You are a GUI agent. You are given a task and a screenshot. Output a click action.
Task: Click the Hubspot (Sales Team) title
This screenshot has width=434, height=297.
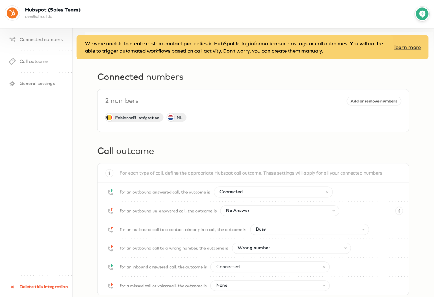(53, 10)
